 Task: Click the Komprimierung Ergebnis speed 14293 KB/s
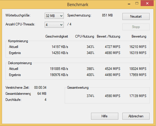click(x=60, y=53)
